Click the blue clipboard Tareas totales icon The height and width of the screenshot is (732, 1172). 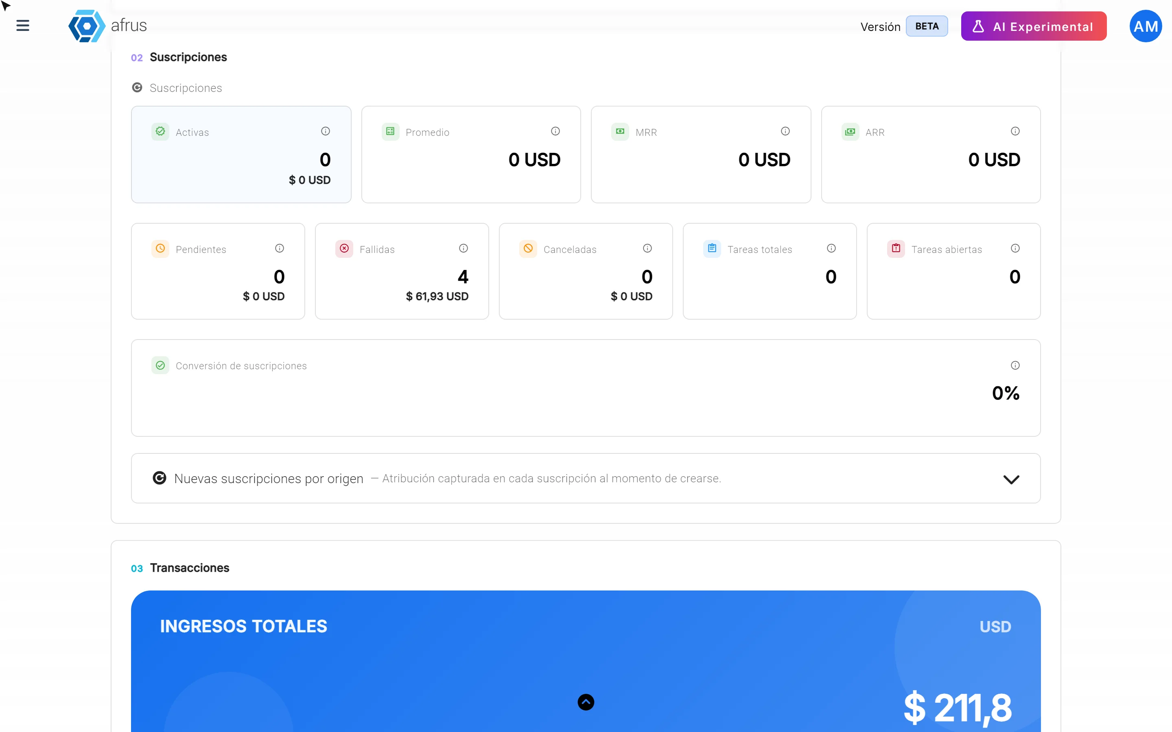point(712,249)
